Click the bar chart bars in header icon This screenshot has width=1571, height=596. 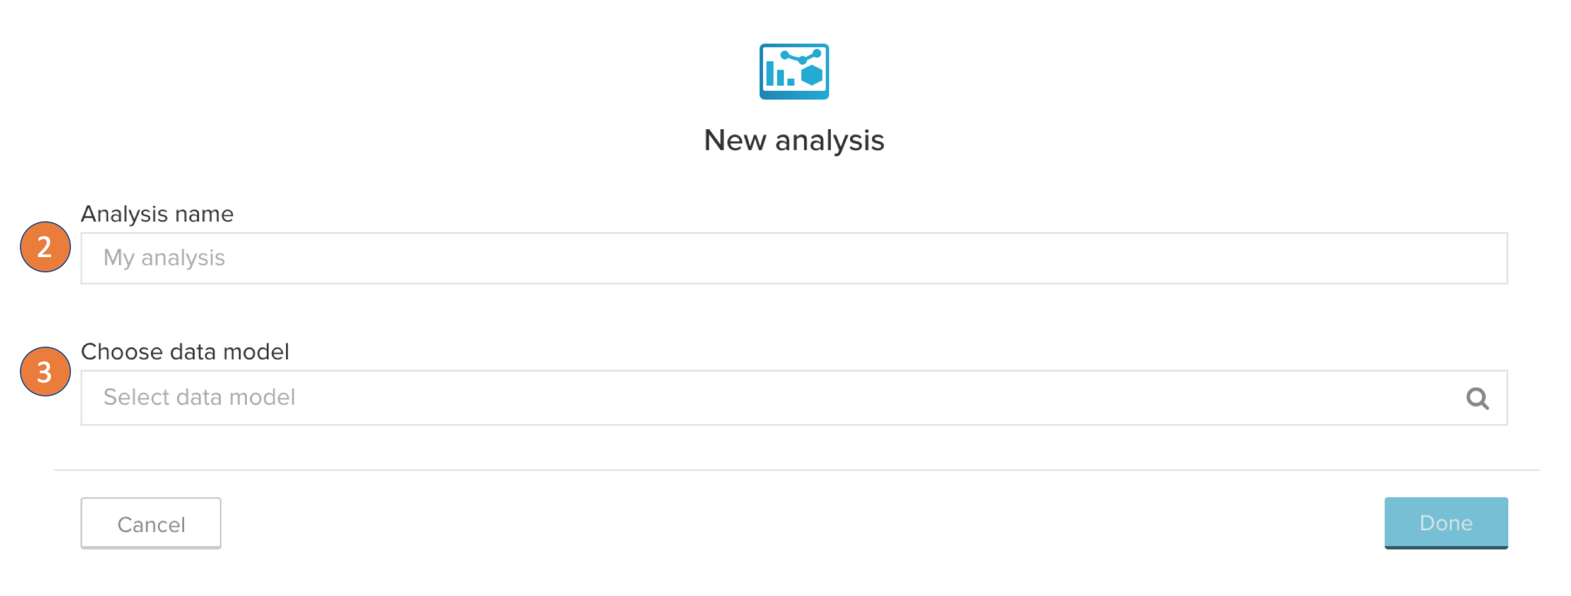(x=778, y=75)
